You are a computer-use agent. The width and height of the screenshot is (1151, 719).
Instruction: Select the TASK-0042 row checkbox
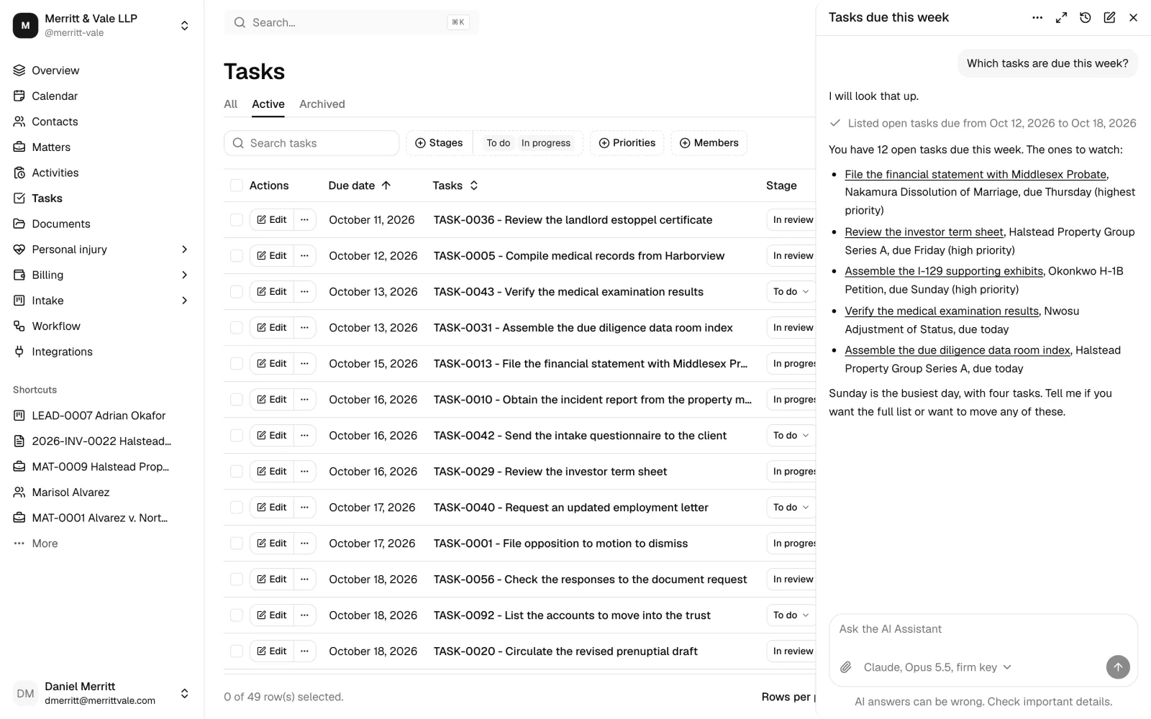coord(237,436)
